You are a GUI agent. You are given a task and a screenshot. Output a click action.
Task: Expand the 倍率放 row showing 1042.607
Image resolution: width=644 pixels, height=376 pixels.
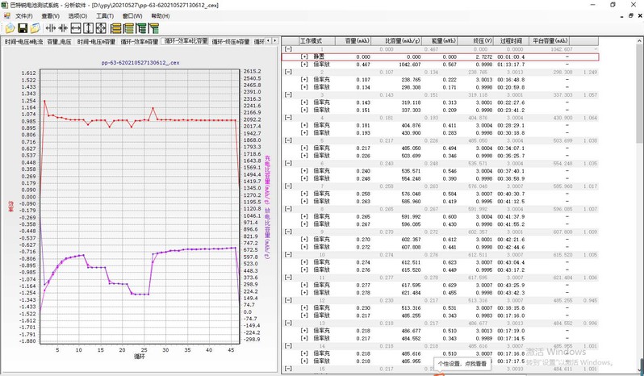pos(304,65)
